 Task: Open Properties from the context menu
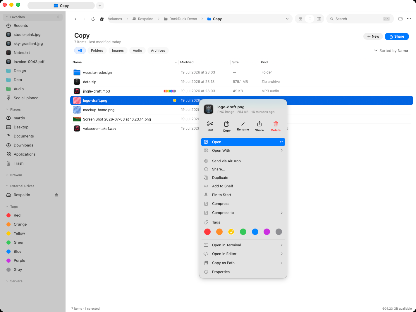pyautogui.click(x=243, y=272)
